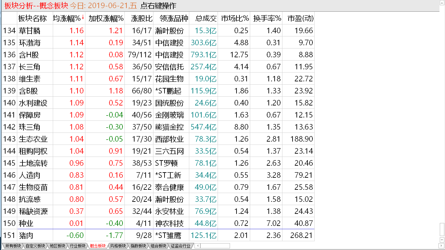This screenshot has height=250, width=445.
Task: Select the 生态农业 sector row
Action: (x=158, y=139)
